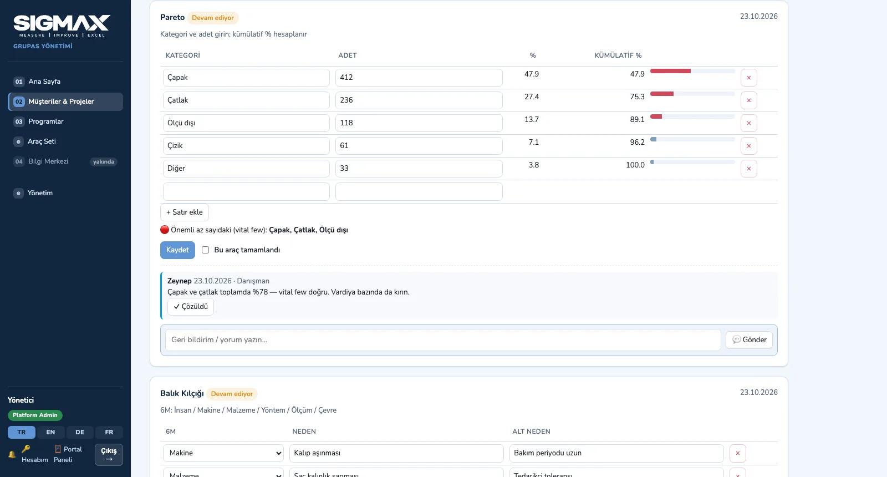Click the Kaydet button
The image size is (887, 477).
(x=177, y=250)
